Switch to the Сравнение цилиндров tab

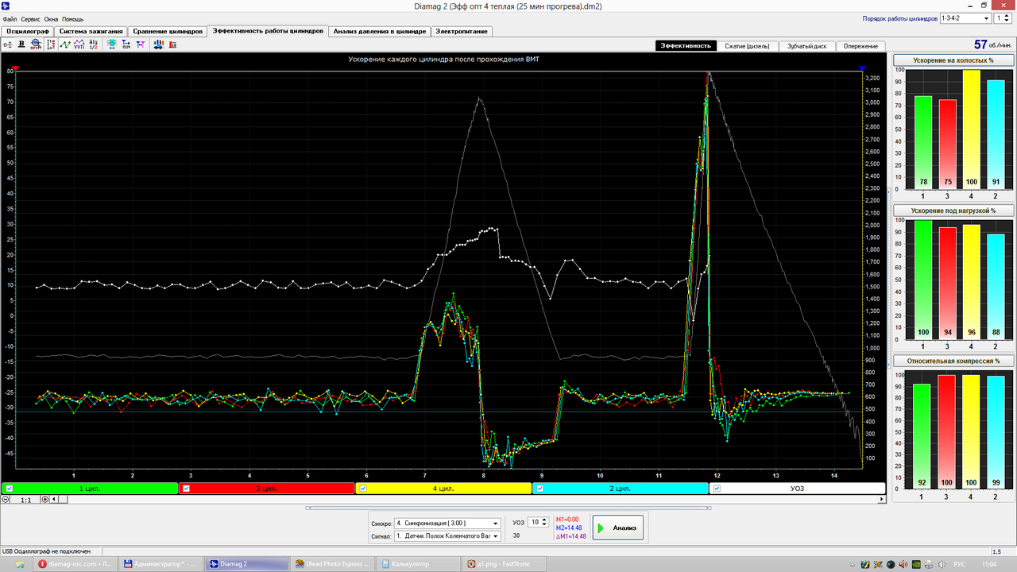coord(168,31)
